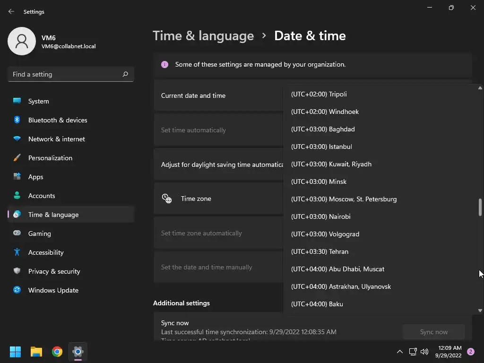Click the Windows Update sync icon
Image resolution: width=484 pixels, height=363 pixels.
click(17, 290)
